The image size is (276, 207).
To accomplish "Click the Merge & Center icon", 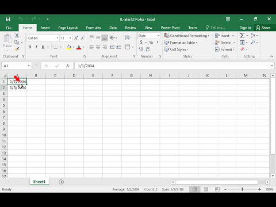I will 128,47.
